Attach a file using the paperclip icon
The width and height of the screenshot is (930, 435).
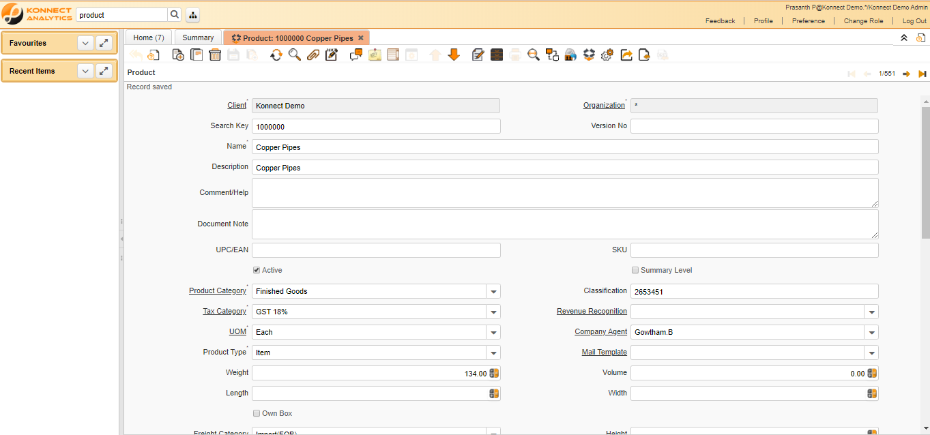click(x=313, y=55)
